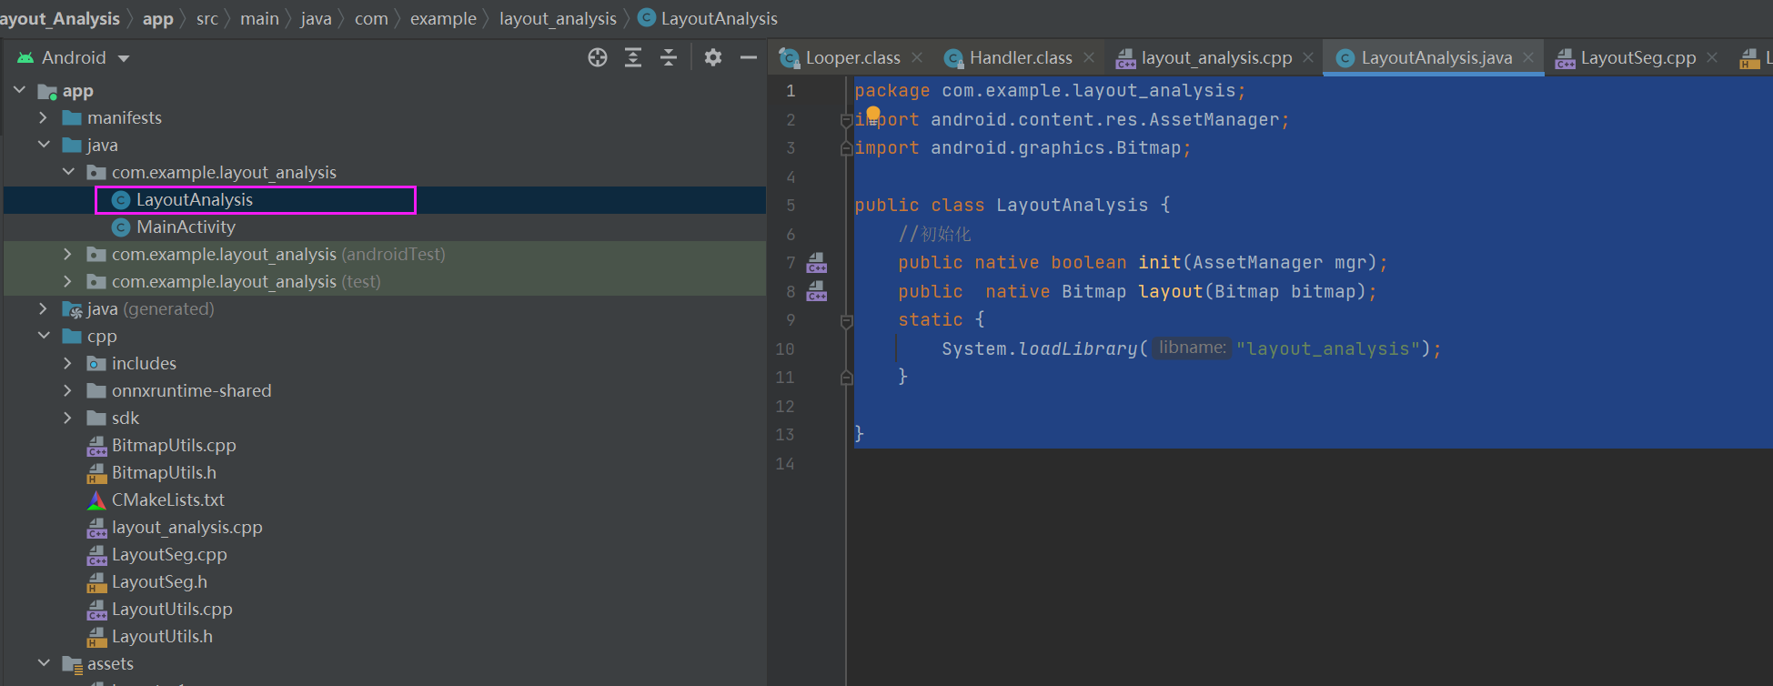The image size is (1773, 686).
Task: Click the yellow intention lightbulb on line 2
Action: coord(873,115)
